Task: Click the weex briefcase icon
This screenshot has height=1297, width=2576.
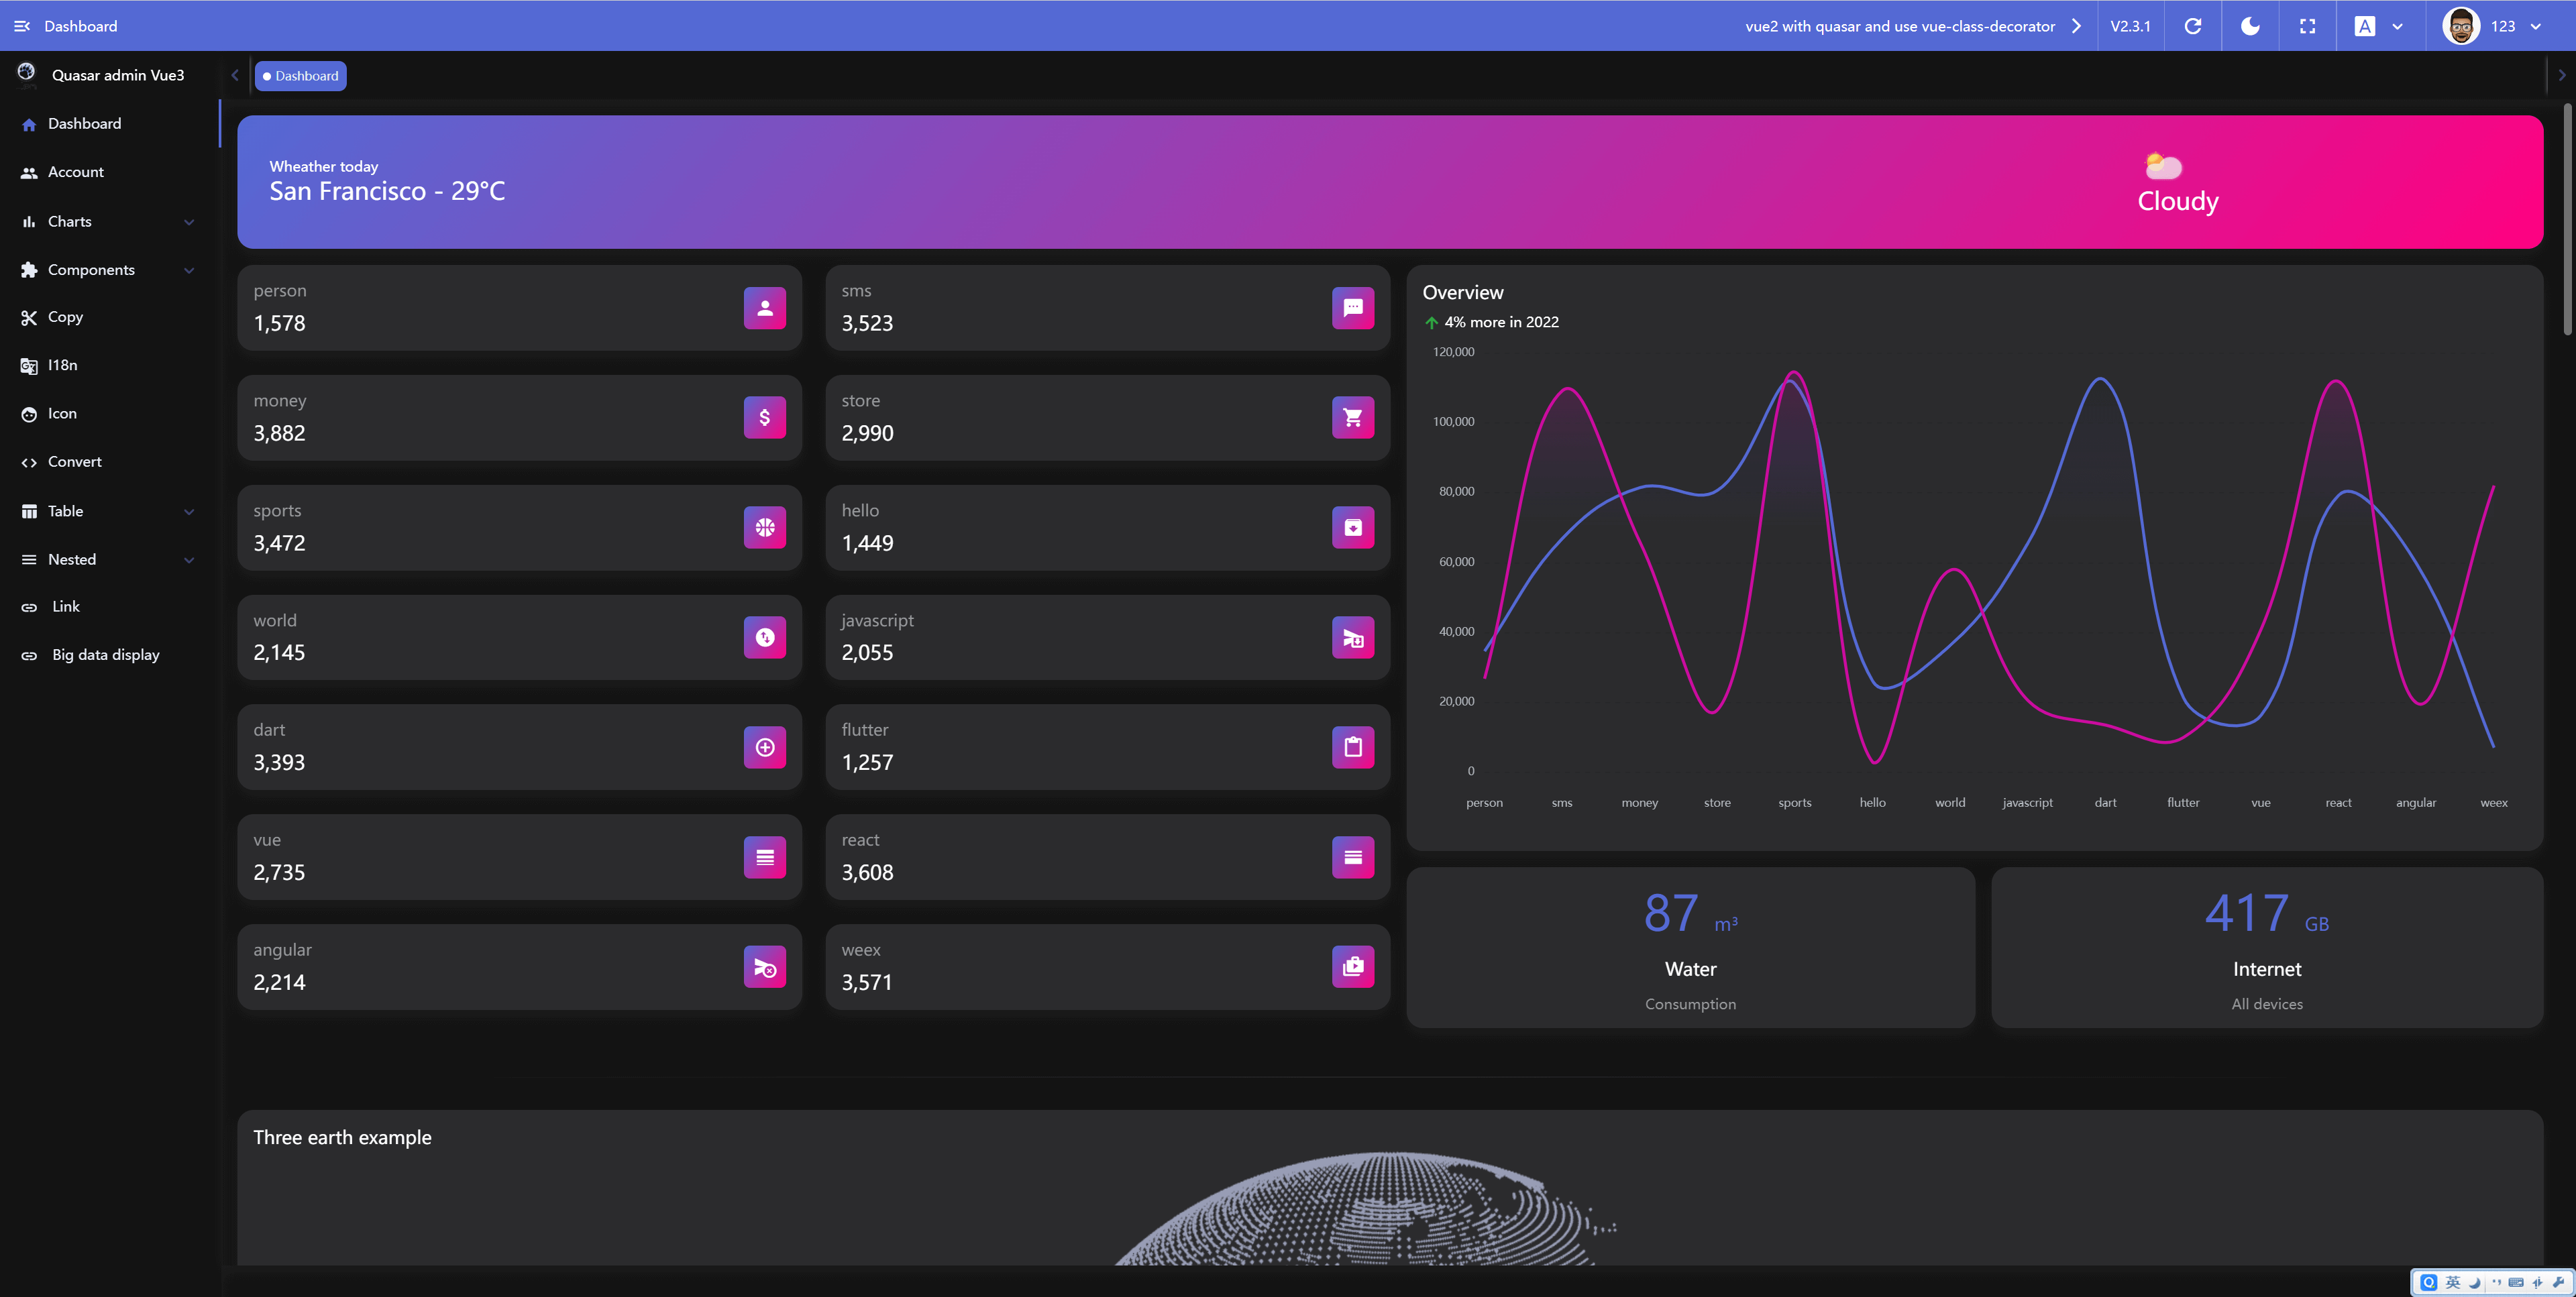Action: click(x=1352, y=967)
